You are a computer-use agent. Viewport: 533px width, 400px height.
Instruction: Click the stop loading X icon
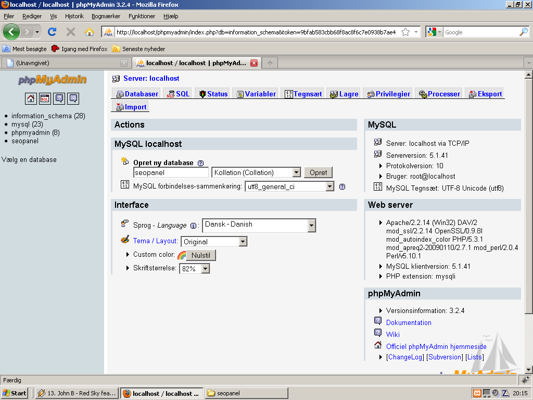pyautogui.click(x=71, y=32)
